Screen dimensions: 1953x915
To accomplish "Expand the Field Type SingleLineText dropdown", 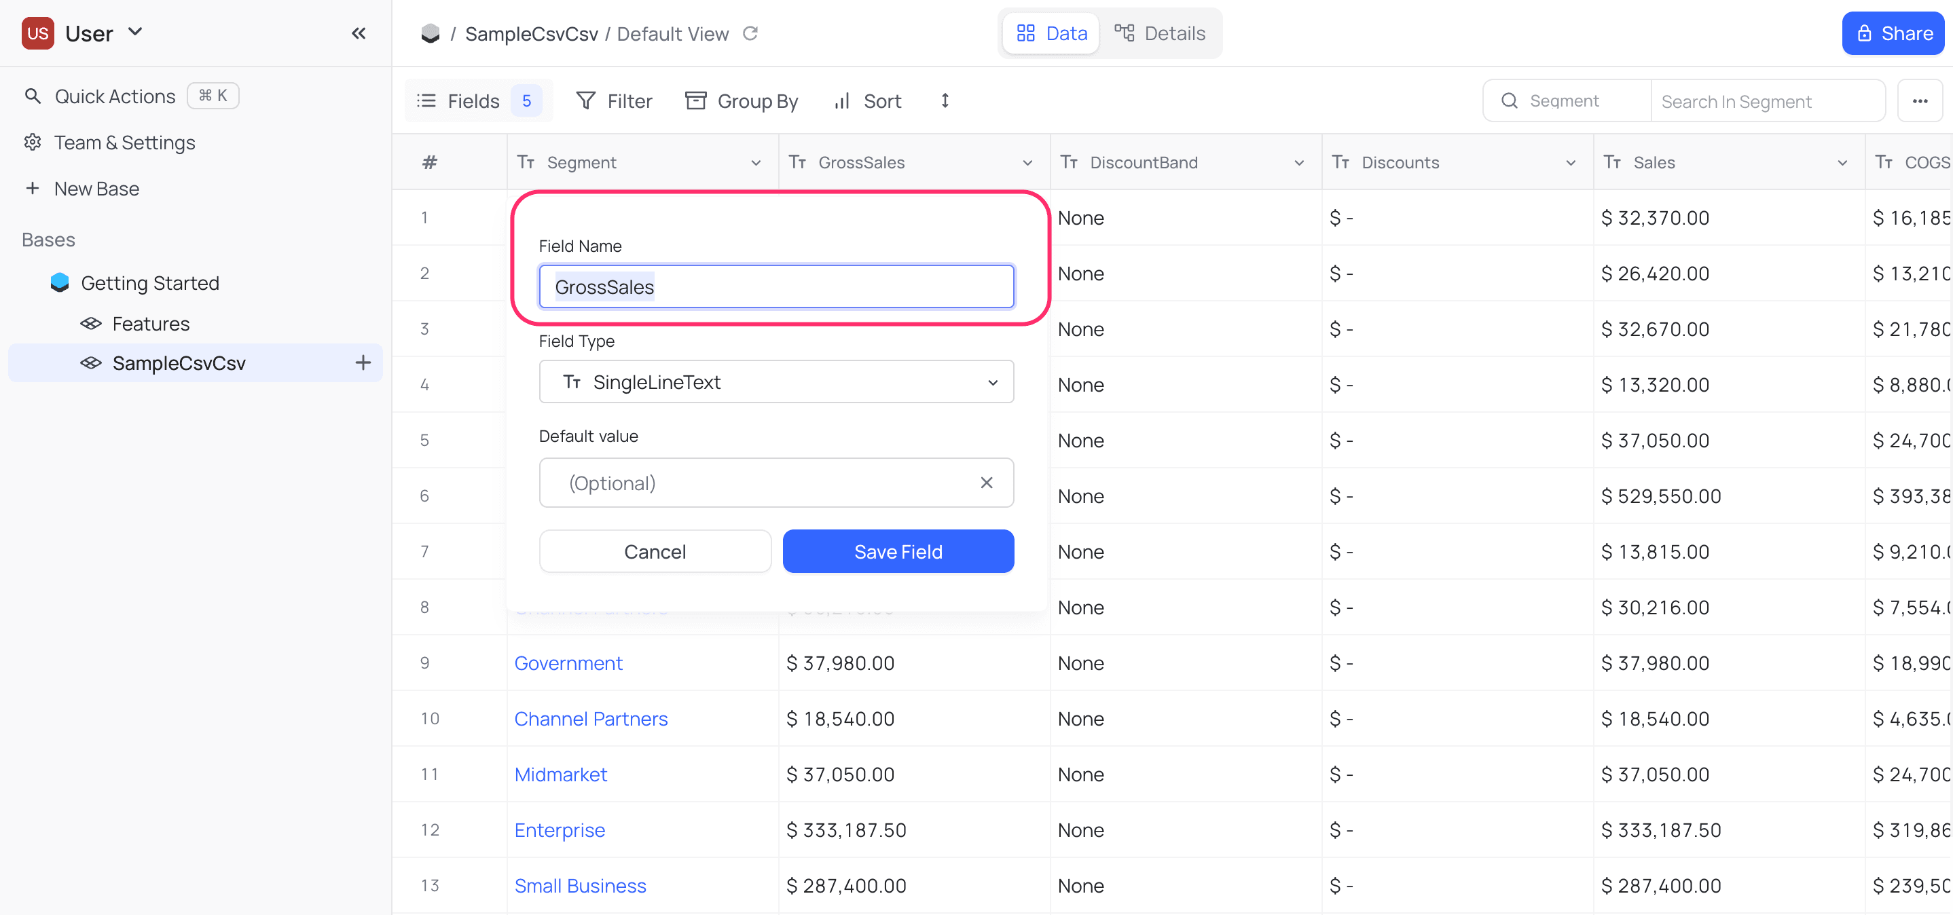I will tap(775, 382).
